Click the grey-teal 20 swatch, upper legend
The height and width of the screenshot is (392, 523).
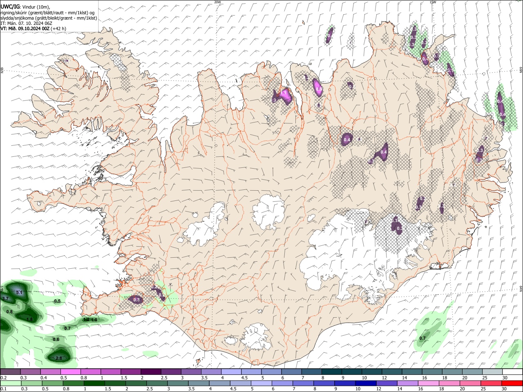[472, 372]
